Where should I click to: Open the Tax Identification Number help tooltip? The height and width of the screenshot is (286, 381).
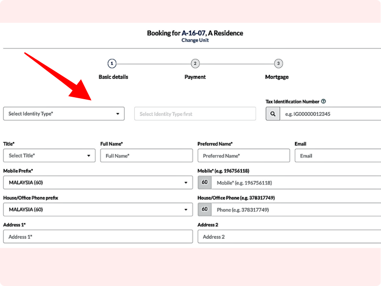(x=323, y=101)
